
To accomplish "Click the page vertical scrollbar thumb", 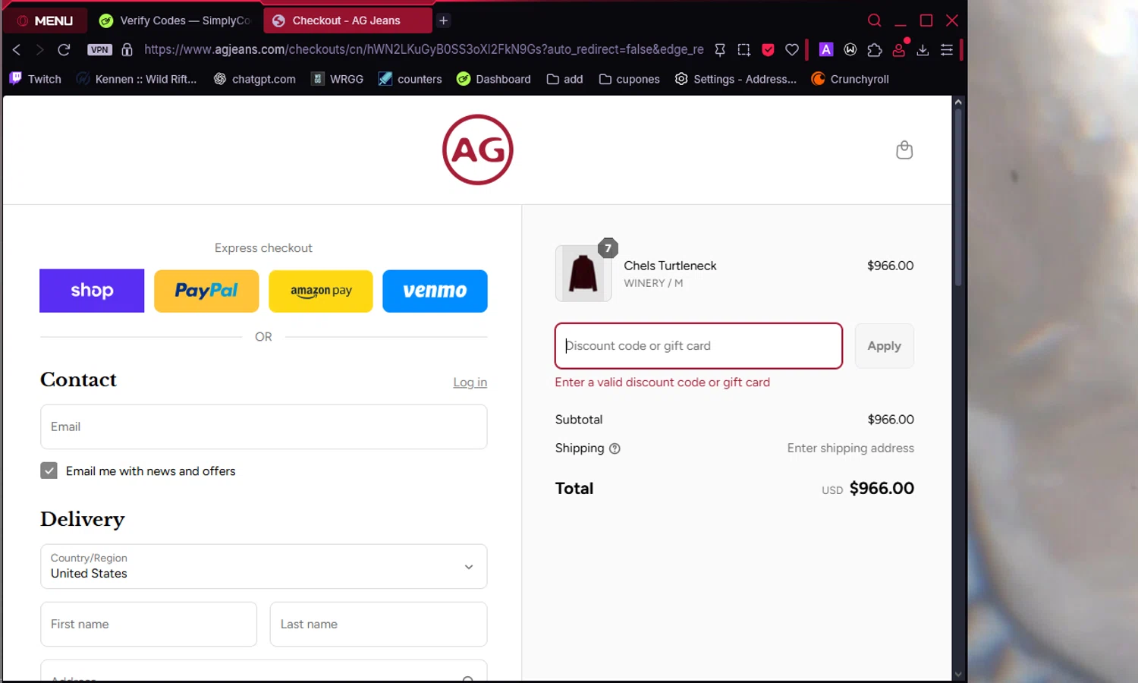I will [x=958, y=197].
